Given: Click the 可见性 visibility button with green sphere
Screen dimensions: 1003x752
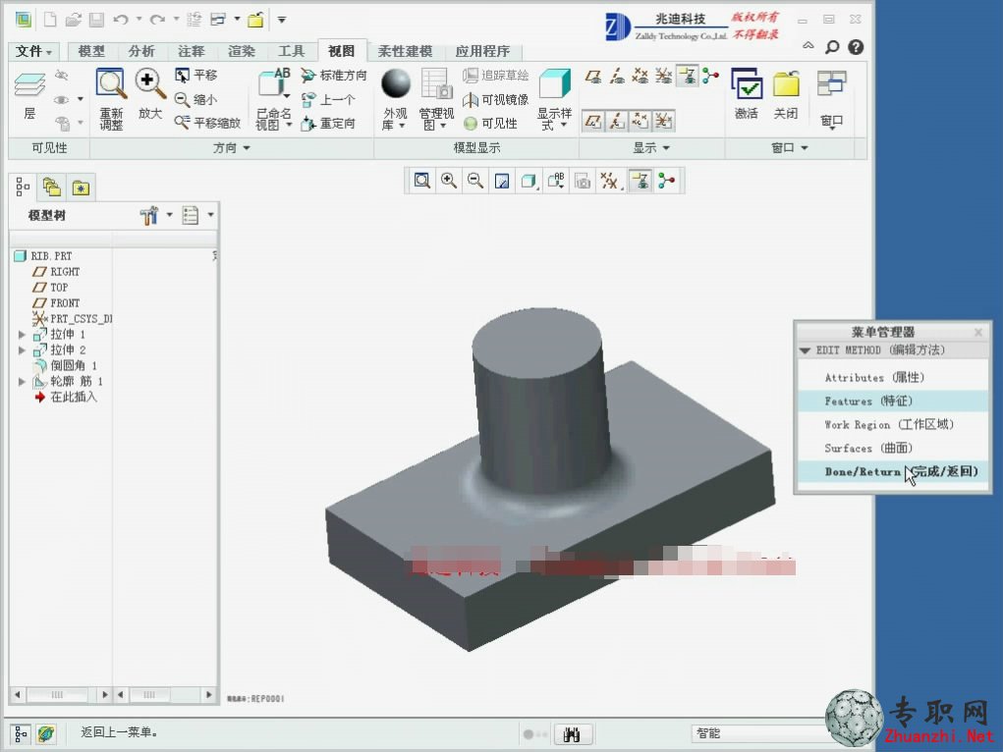Looking at the screenshot, I should 490,123.
